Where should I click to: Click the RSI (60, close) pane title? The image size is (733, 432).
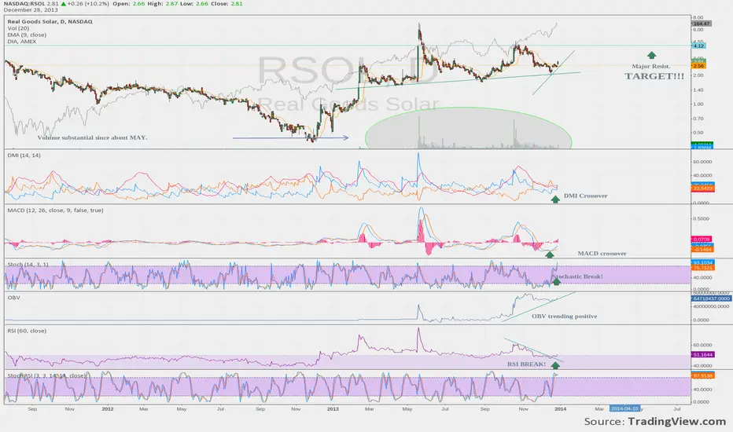pyautogui.click(x=27, y=331)
